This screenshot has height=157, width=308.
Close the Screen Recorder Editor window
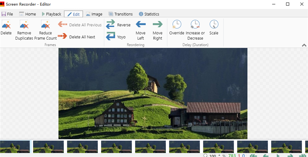pyautogui.click(x=302, y=4)
